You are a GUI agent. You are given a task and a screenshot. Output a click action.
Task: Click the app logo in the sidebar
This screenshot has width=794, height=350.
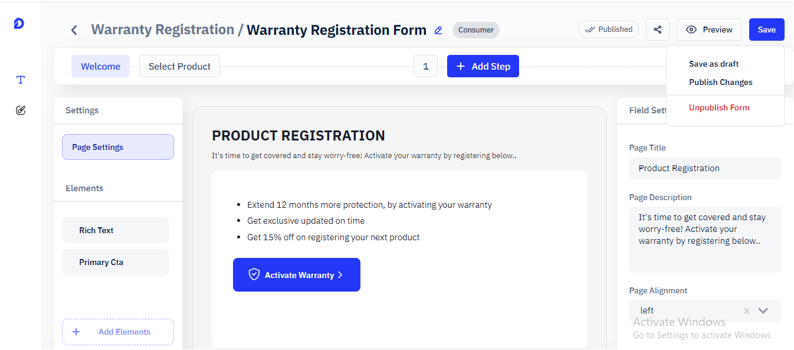point(19,23)
